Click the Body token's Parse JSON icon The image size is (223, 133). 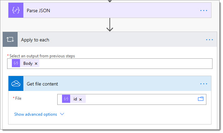tap(16, 63)
